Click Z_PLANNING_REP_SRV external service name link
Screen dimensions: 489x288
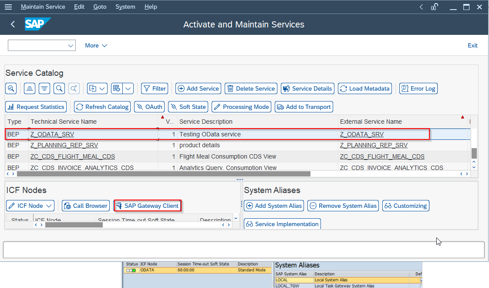374,146
